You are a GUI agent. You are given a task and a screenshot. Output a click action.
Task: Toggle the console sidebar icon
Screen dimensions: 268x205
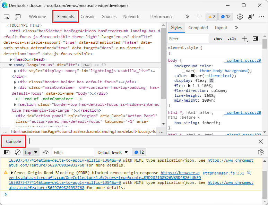coord(7,152)
